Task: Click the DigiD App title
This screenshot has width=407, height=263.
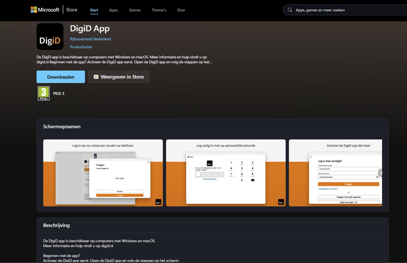Action: pyautogui.click(x=90, y=28)
